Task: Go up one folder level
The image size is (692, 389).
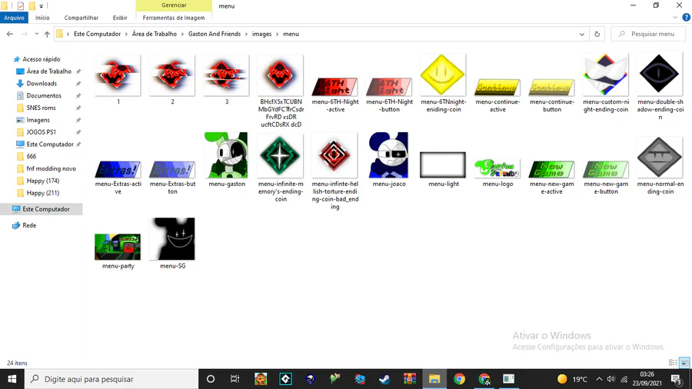Action: 47,34
